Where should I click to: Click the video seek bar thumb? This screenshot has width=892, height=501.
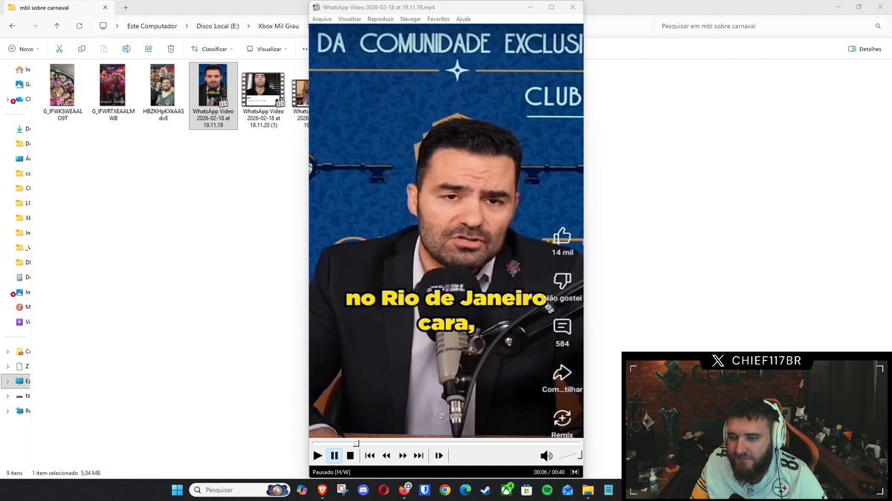[356, 443]
